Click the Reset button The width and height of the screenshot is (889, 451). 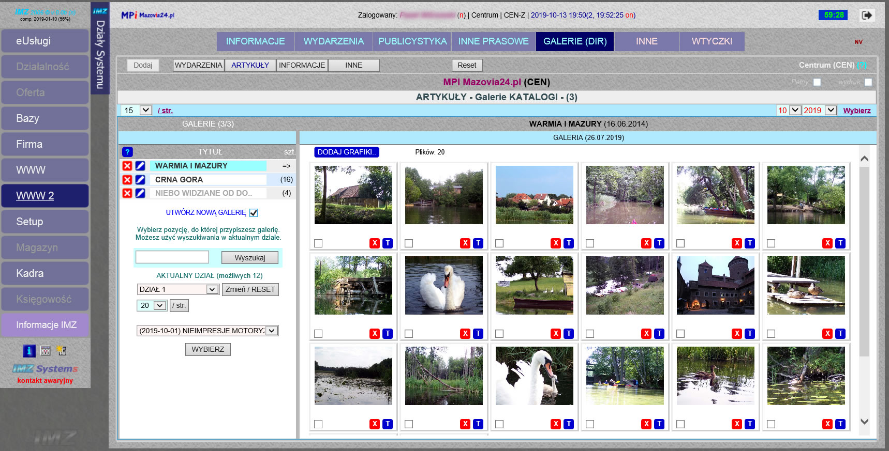[467, 65]
